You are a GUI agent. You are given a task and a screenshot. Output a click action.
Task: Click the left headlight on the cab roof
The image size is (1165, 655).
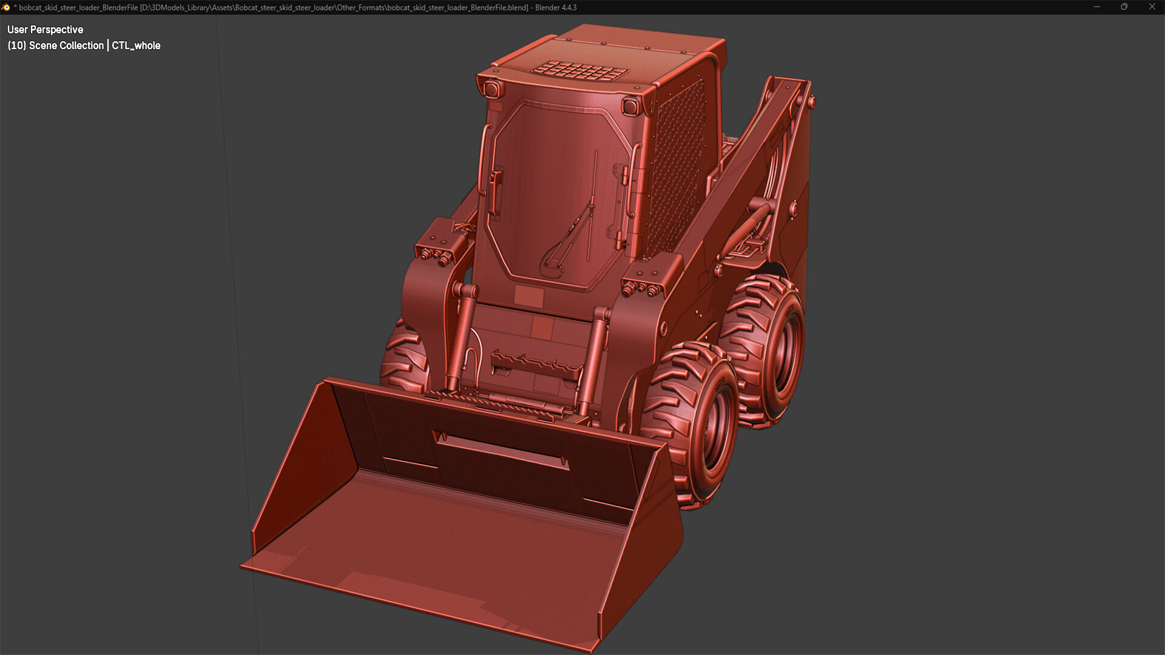click(x=490, y=90)
